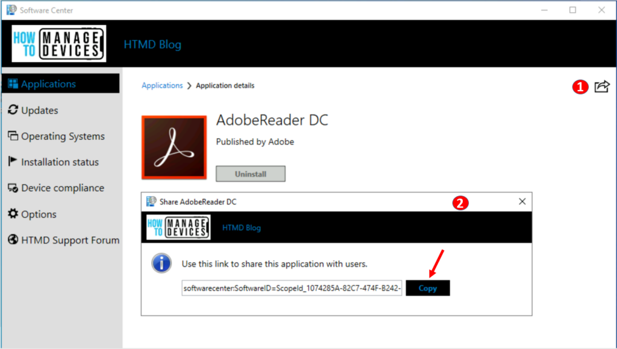Click the Device compliance check icon
This screenshot has width=617, height=349.
(13, 188)
